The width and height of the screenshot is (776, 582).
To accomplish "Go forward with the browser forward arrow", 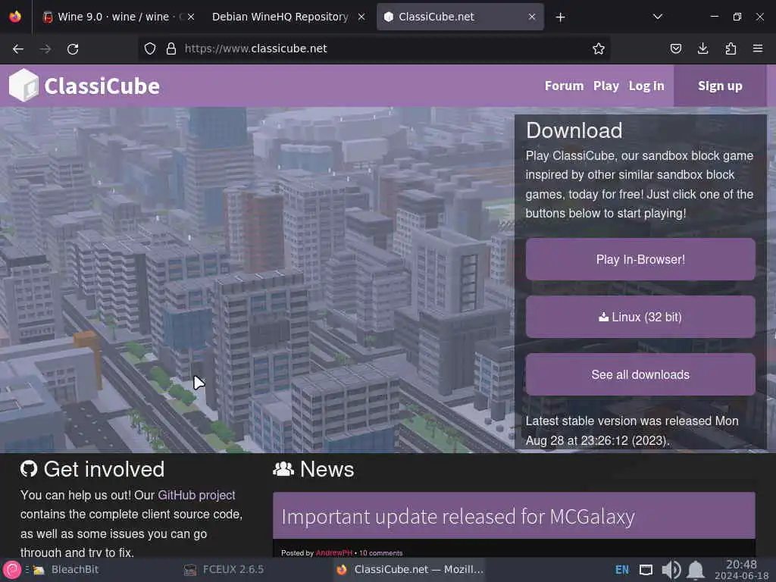I will click(x=45, y=48).
